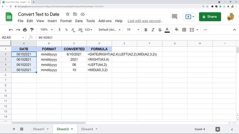Open the comment history icon
Image resolution: width=239 pixels, height=134 pixels.
174,16
